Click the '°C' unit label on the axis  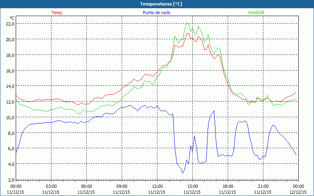[12, 18]
